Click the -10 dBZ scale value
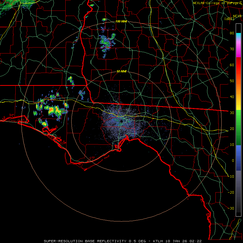The width and height of the screenshot is (243, 243). tap(231, 177)
